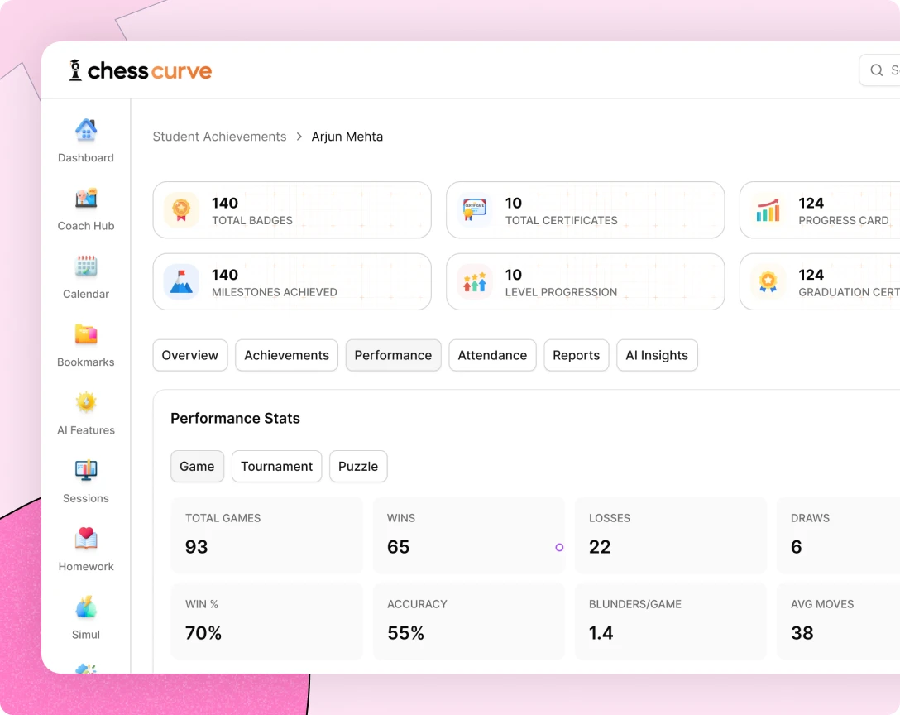Click the chesscurve logo
900x715 pixels.
pos(140,70)
